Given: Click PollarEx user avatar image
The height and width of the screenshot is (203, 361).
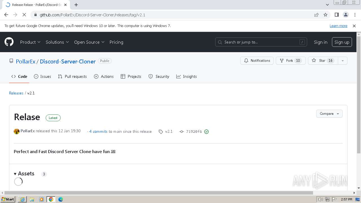Looking at the screenshot, I should coord(17,131).
